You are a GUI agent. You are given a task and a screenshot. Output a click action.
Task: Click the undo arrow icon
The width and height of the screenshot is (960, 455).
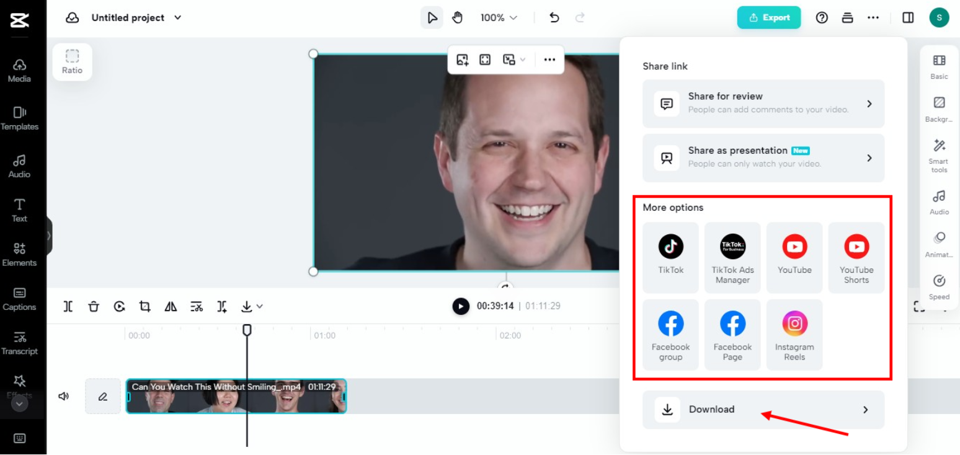[554, 18]
